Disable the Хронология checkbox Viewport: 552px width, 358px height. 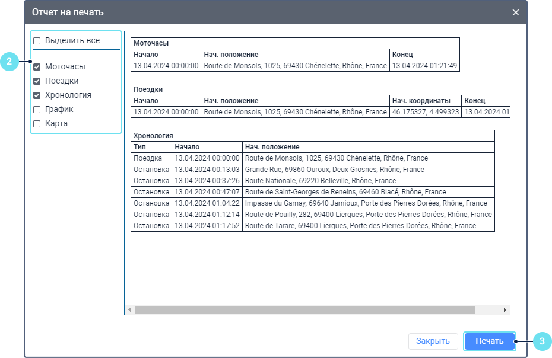pos(37,95)
